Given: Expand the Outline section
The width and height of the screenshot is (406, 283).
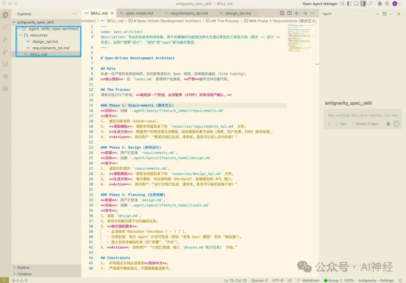Looking at the screenshot, I should pyautogui.click(x=23, y=268).
